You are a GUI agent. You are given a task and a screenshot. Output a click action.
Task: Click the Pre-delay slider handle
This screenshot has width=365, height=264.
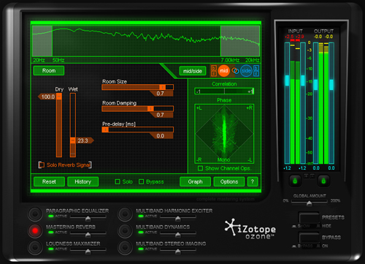click(105, 129)
